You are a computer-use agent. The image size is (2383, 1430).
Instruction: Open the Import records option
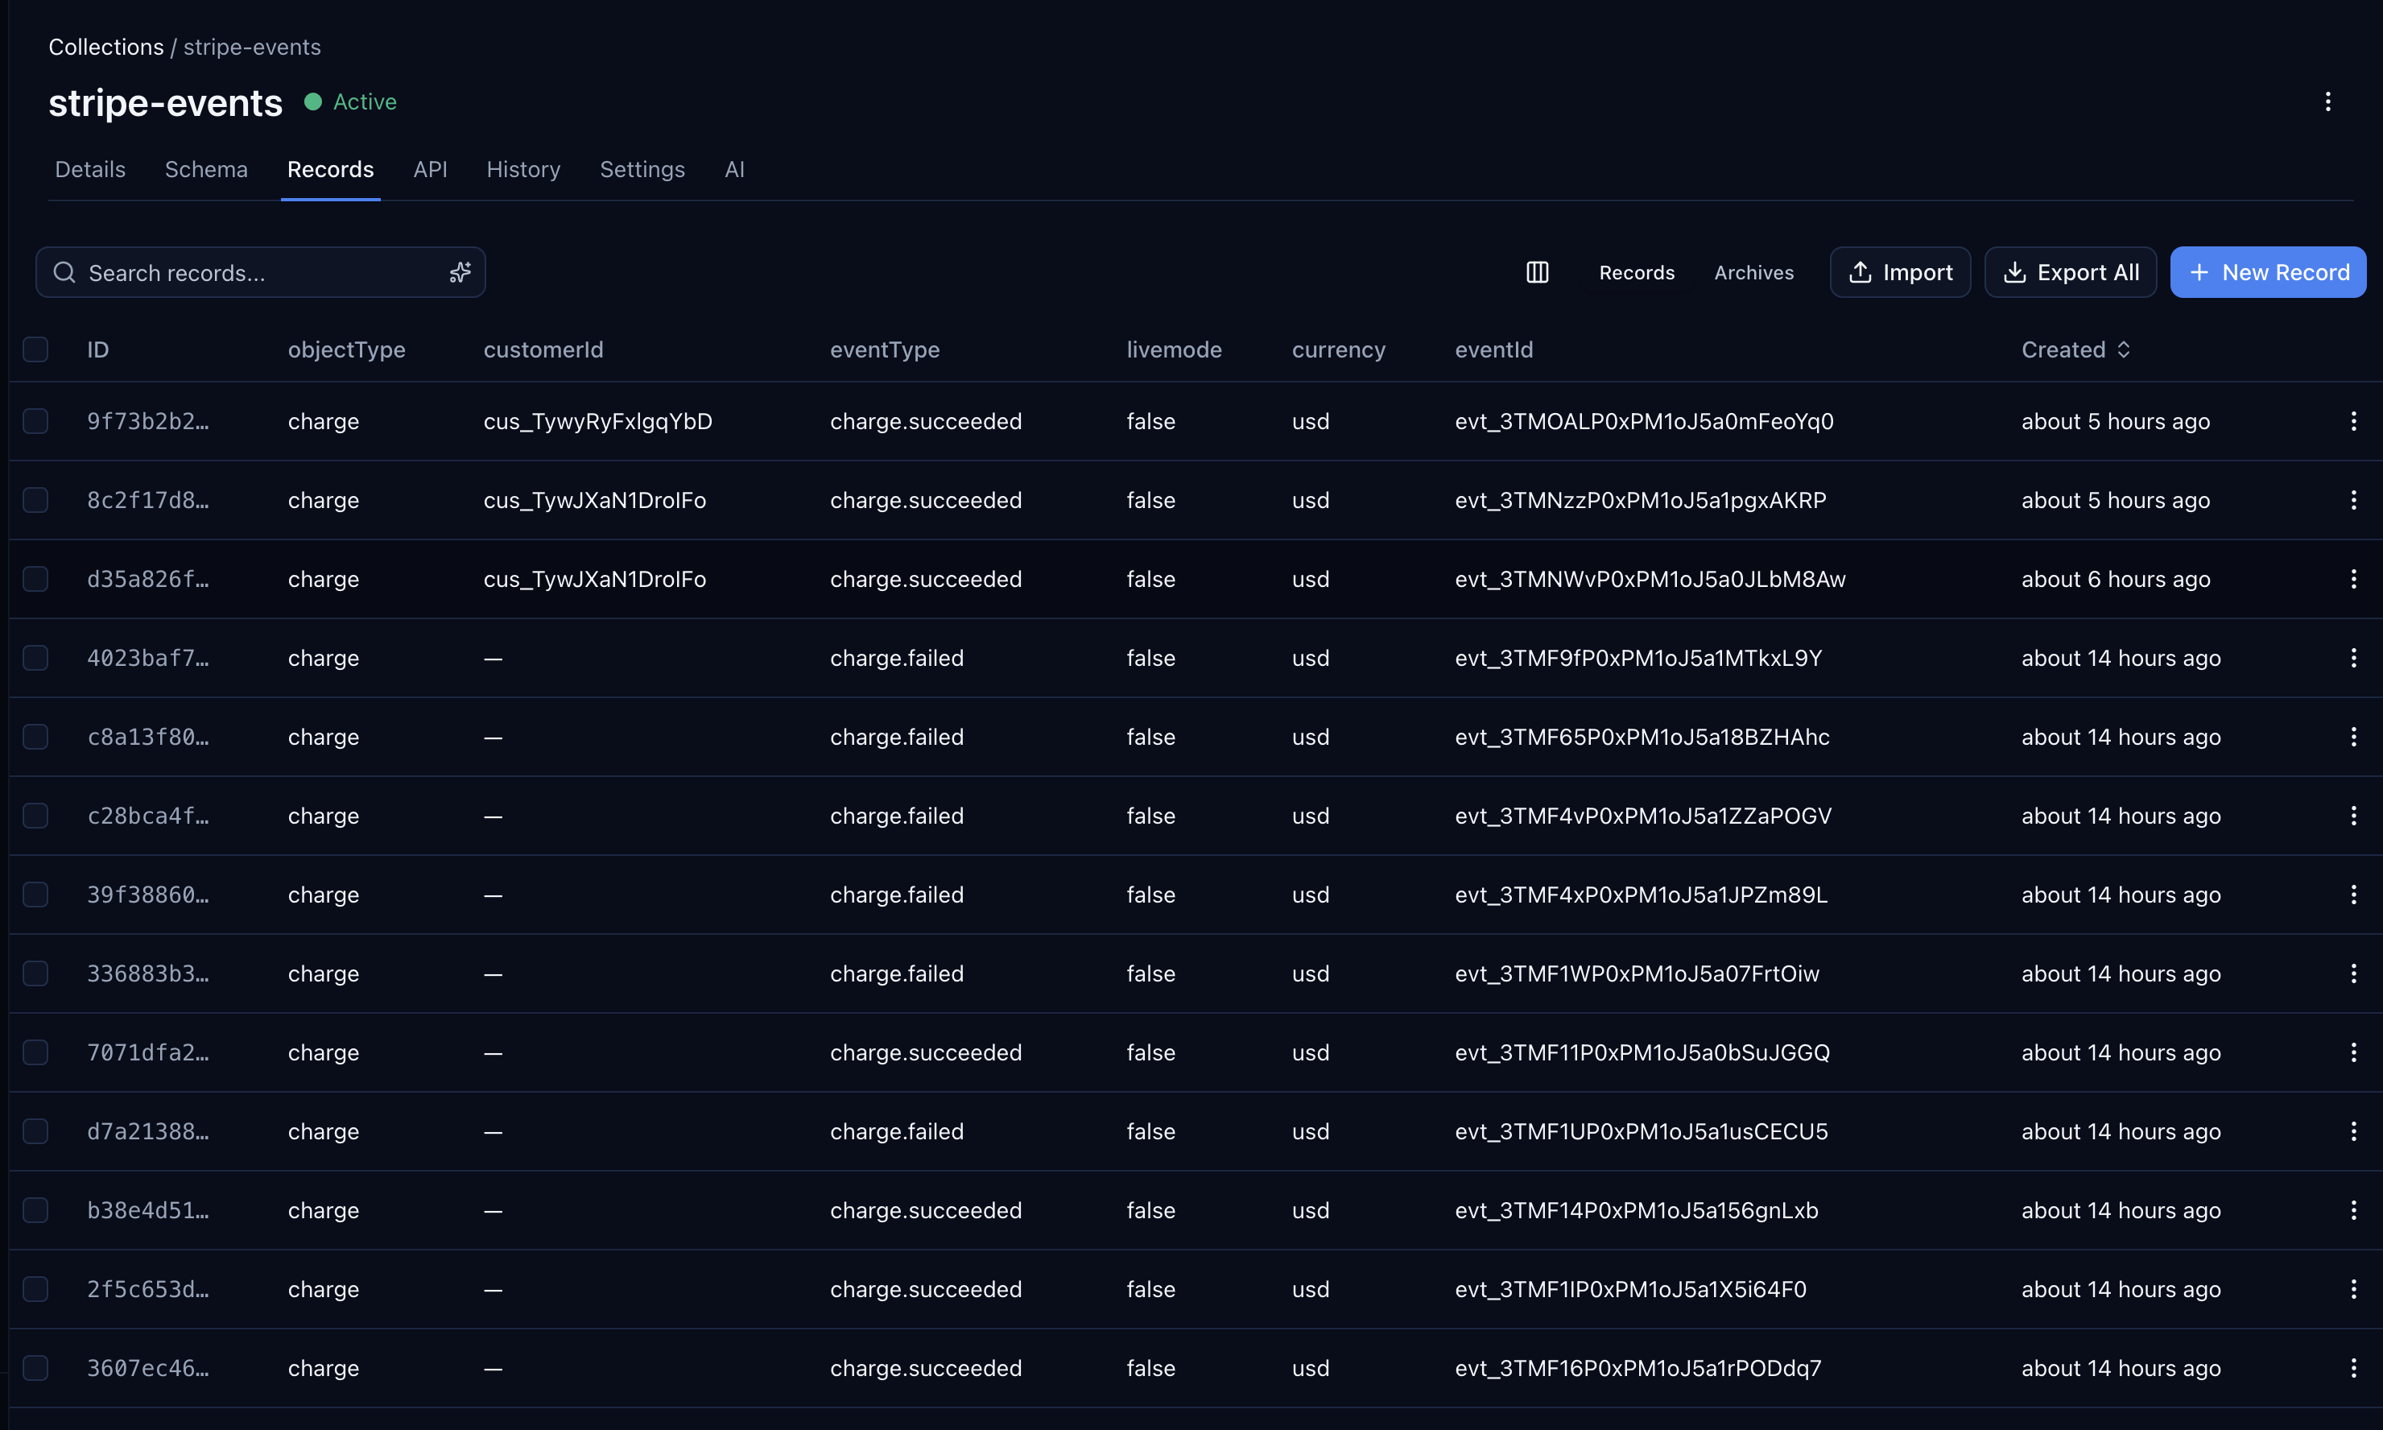pos(1899,273)
